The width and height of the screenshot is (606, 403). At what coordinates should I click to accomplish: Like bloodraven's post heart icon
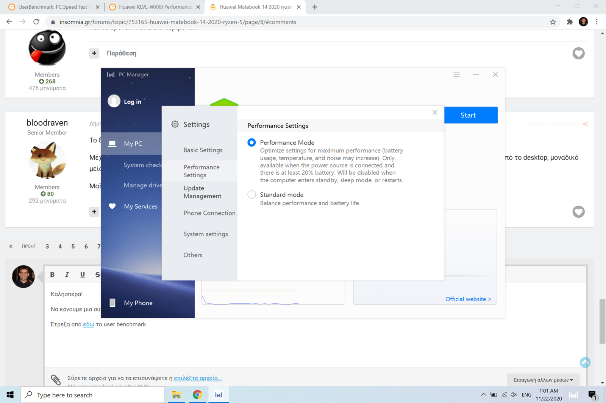click(578, 212)
